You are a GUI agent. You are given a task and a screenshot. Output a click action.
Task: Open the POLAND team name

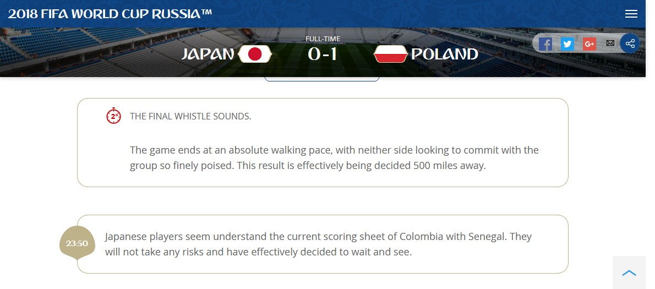click(x=445, y=54)
